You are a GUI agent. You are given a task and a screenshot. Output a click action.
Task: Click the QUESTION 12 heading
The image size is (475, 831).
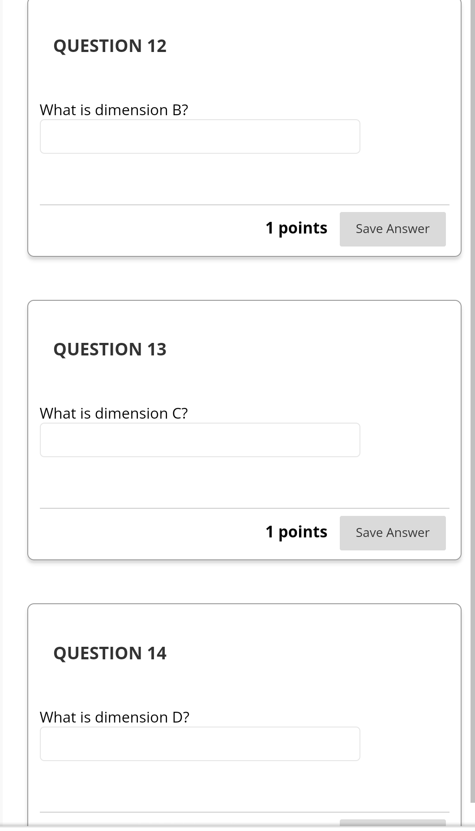[x=110, y=45]
